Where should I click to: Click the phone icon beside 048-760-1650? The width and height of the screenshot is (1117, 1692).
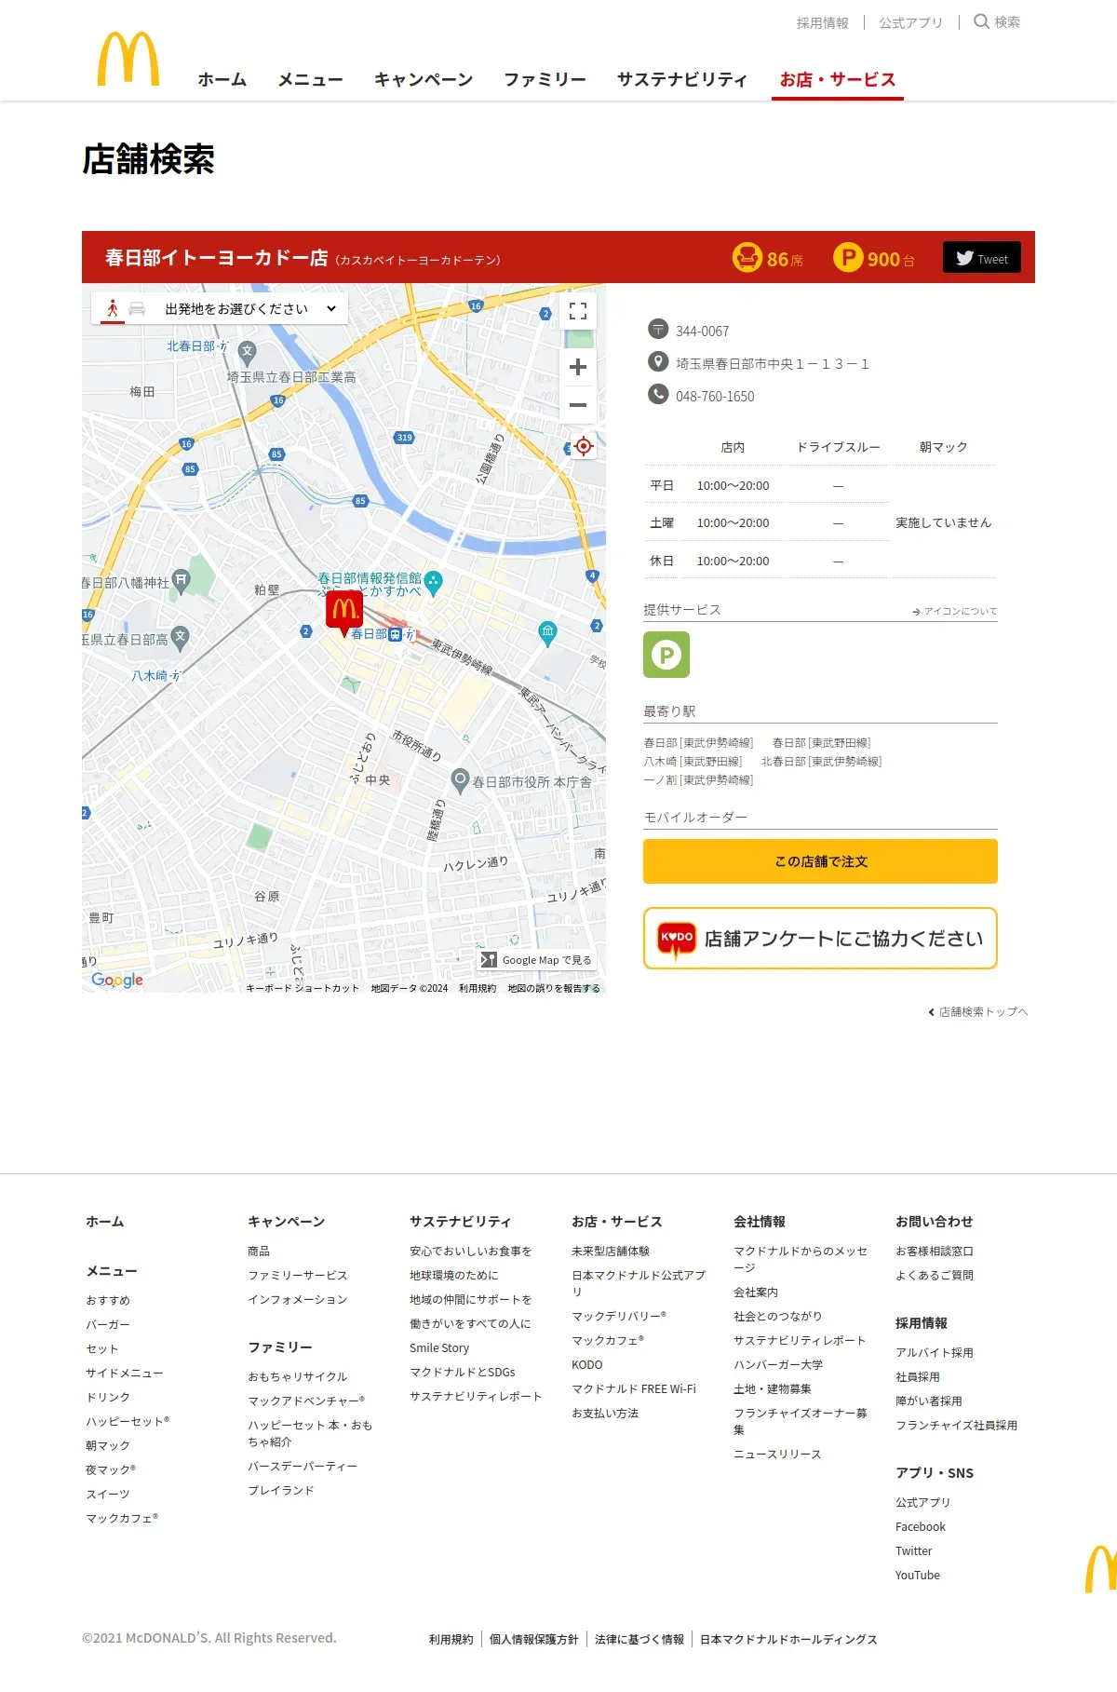658,394
